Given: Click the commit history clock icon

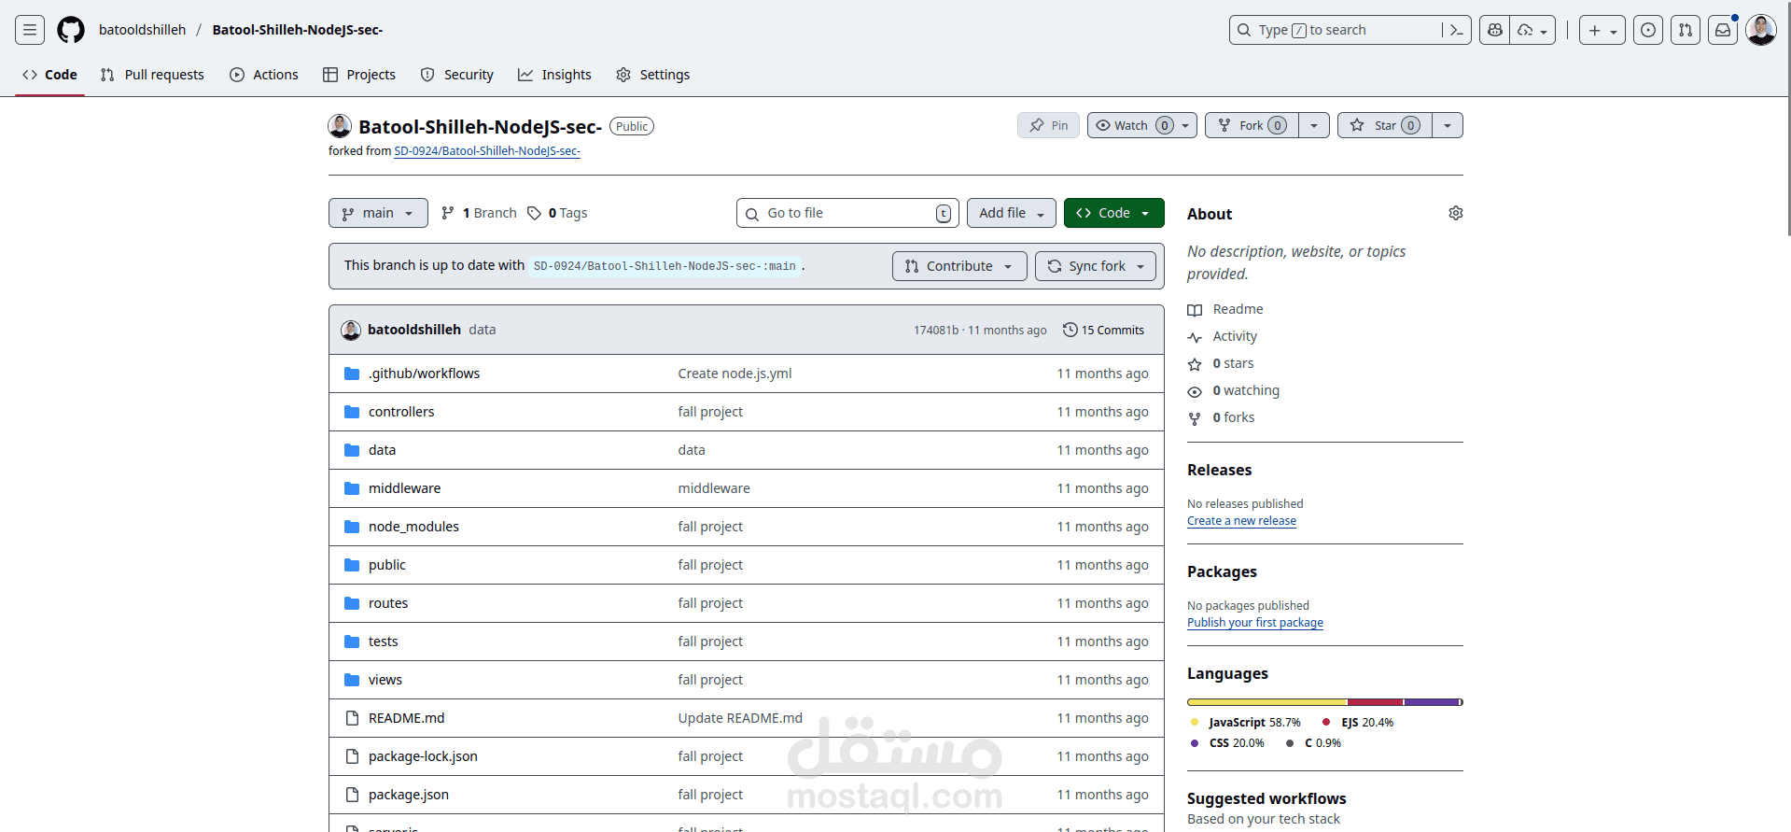Looking at the screenshot, I should [x=1070, y=330].
